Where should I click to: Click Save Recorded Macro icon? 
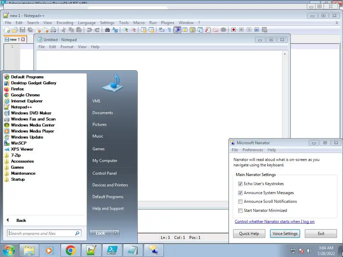(265, 30)
